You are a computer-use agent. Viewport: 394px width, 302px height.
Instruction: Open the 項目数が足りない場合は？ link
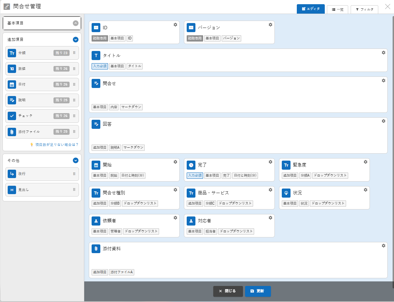[x=56, y=145]
